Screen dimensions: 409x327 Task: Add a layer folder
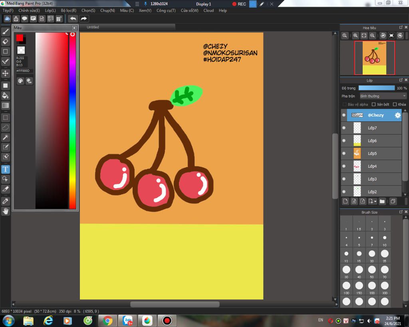point(382,201)
